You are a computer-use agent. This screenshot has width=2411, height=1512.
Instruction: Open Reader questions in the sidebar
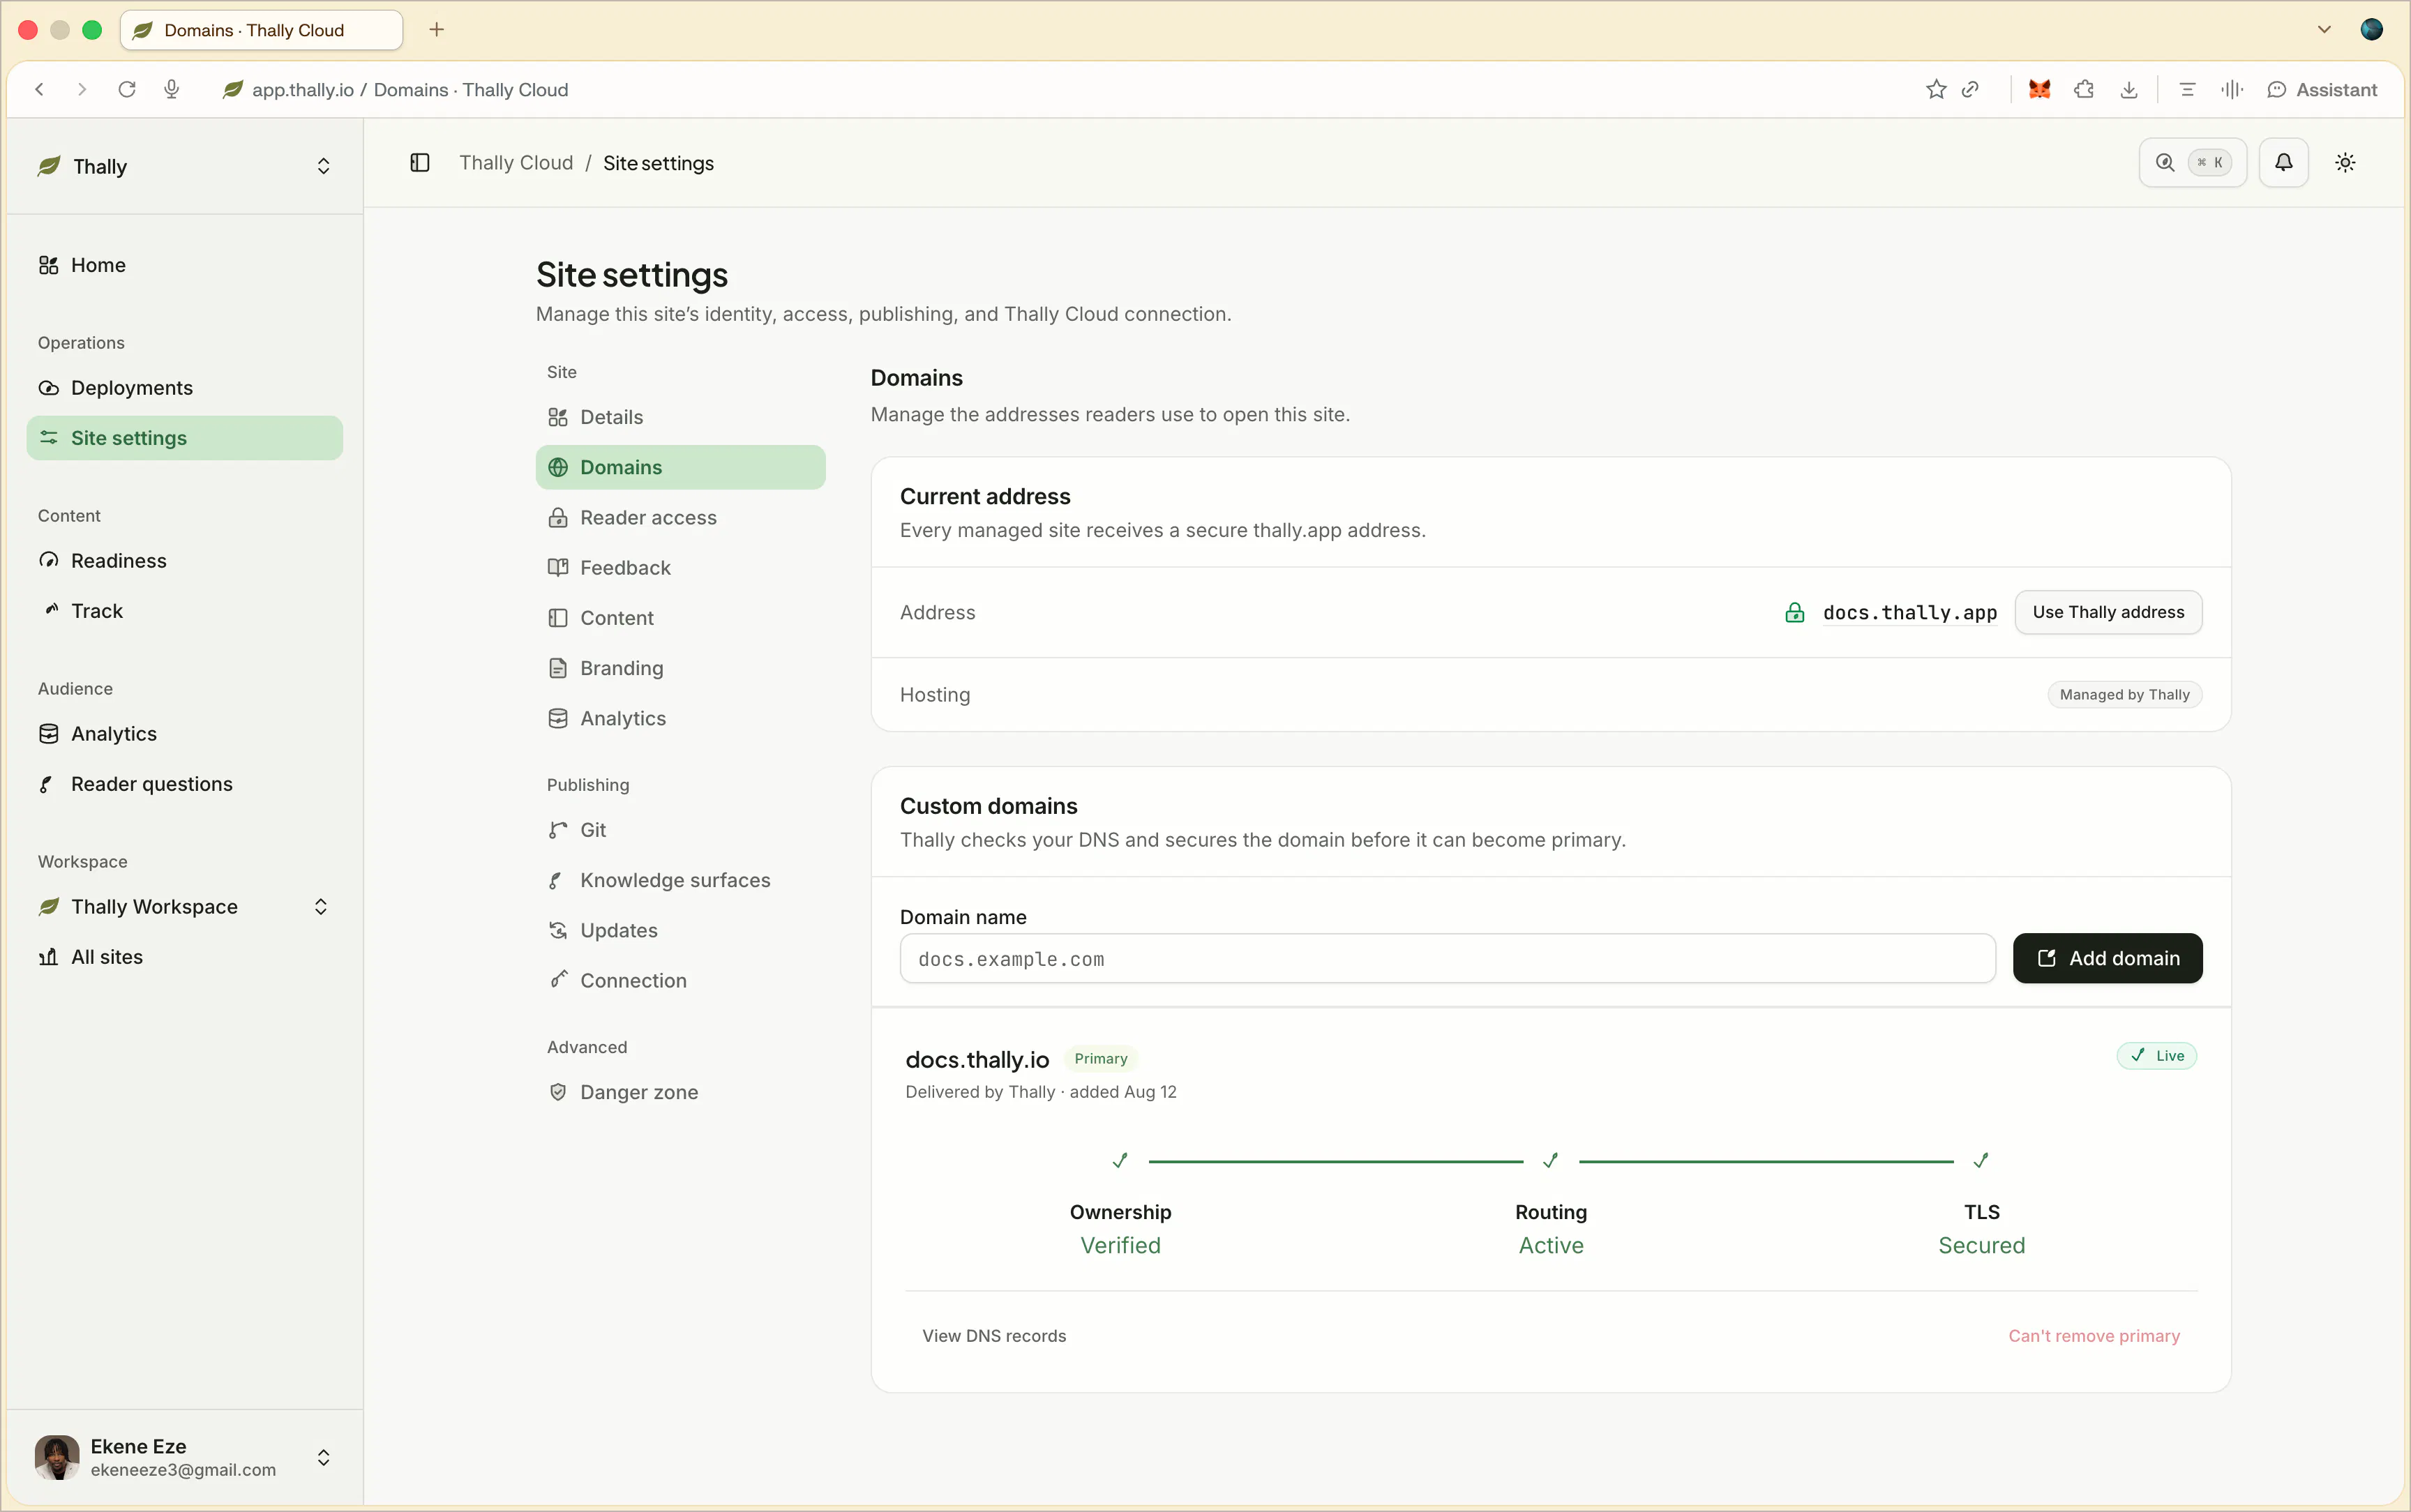coord(185,784)
